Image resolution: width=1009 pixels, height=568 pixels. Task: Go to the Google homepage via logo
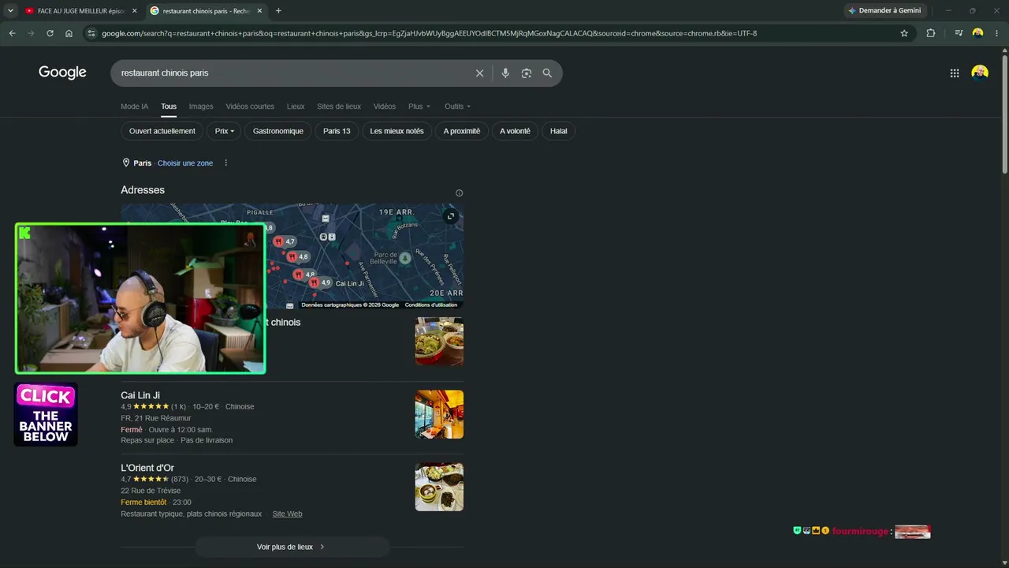click(62, 73)
